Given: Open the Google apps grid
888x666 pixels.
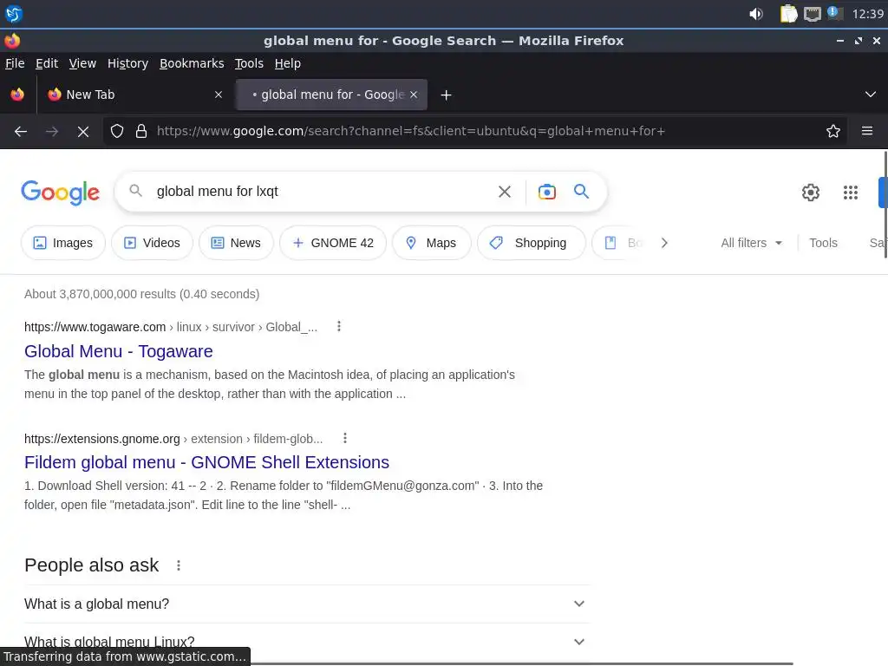Looking at the screenshot, I should coord(851,193).
